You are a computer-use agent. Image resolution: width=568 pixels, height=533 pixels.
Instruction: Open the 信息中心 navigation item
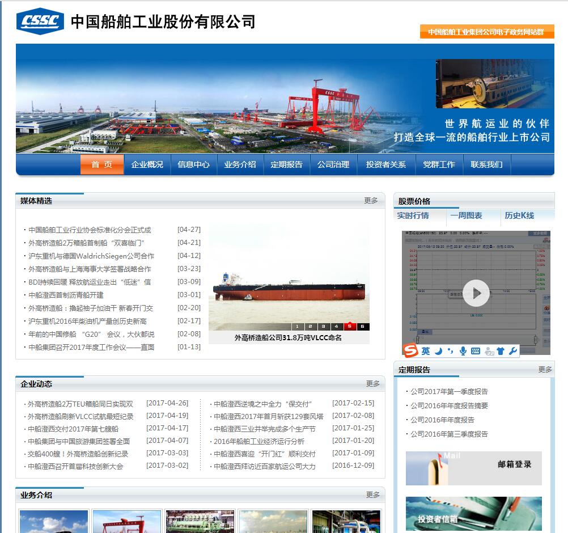point(193,164)
